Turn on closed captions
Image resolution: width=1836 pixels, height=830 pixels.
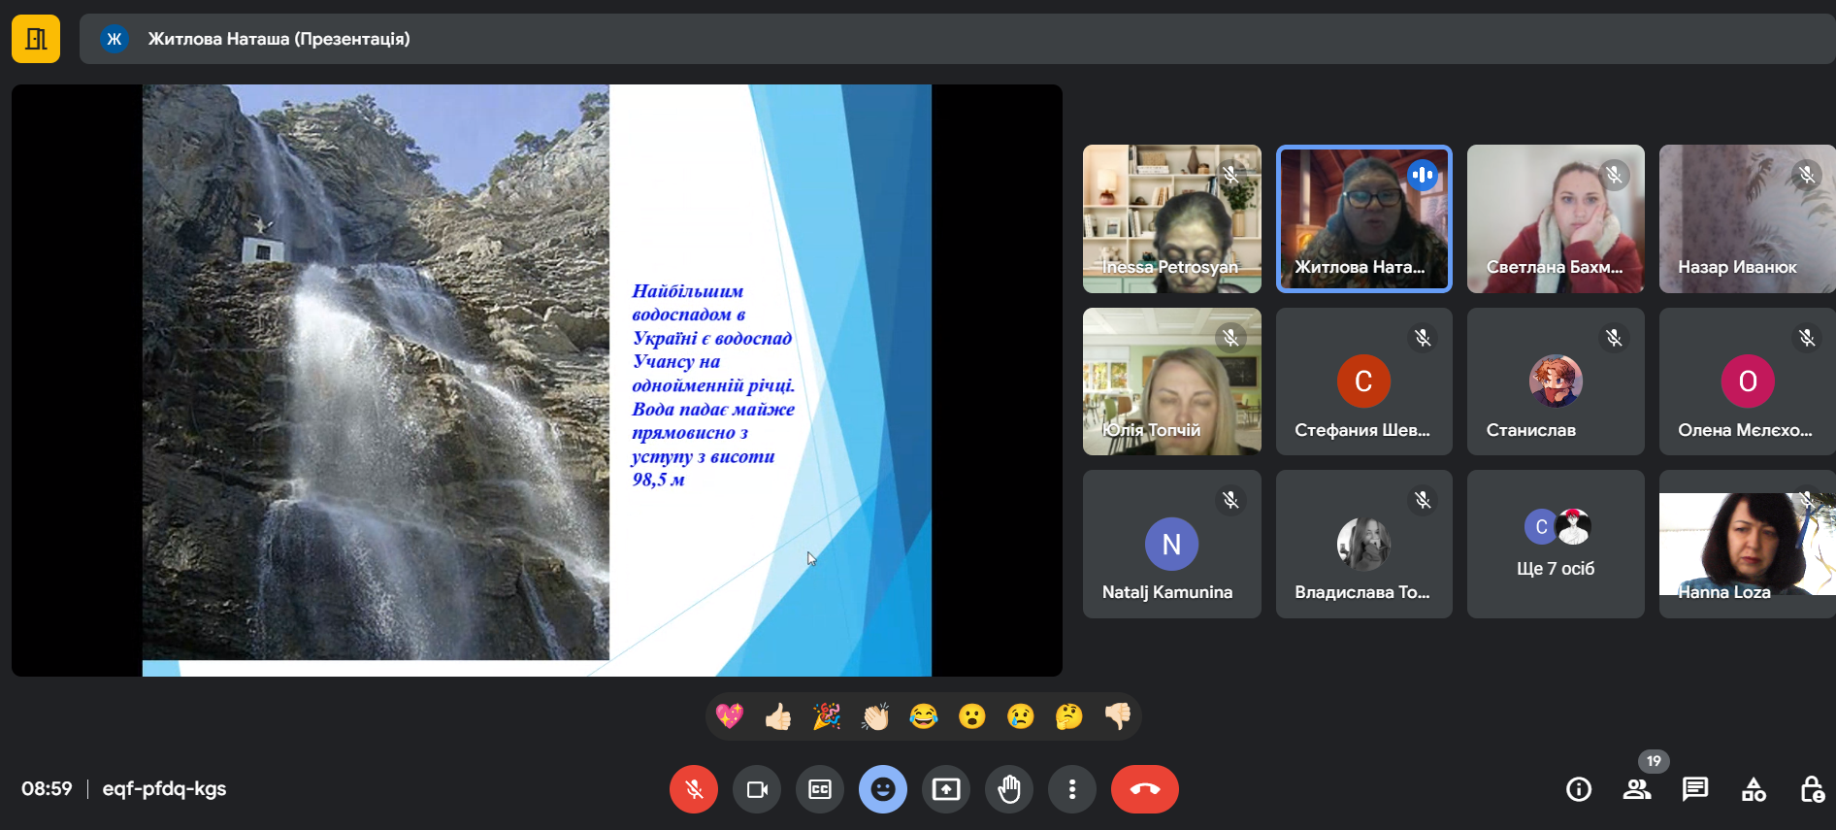[x=820, y=789]
